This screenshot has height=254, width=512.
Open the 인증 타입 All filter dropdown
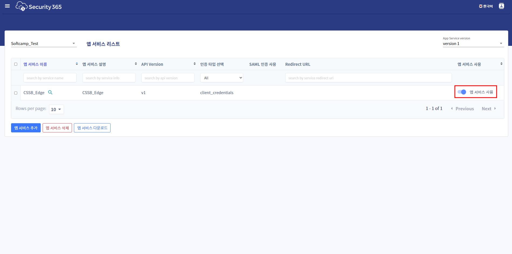pos(221,78)
